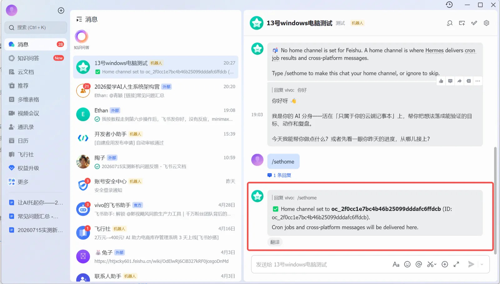Open chat 13号windows电脑测试
The width and height of the screenshot is (500, 284).
[x=156, y=67]
